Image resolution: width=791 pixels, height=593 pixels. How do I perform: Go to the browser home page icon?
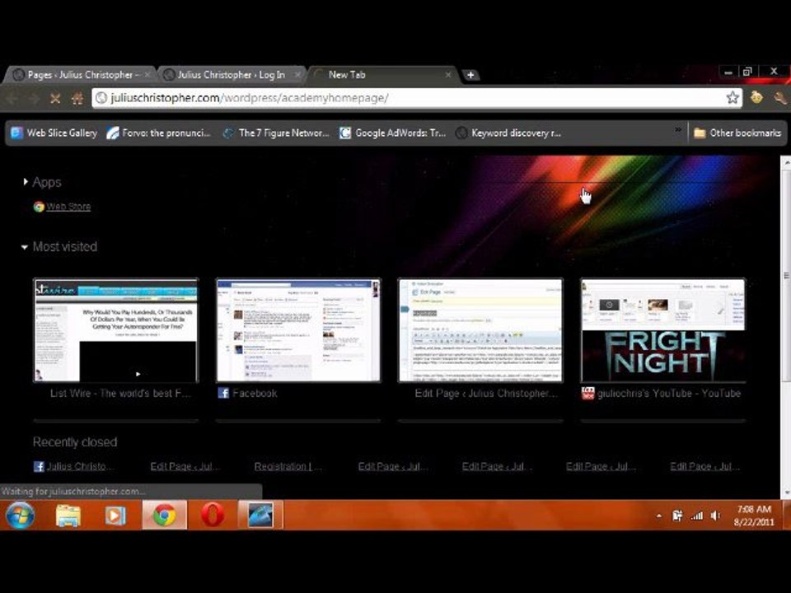click(x=77, y=98)
